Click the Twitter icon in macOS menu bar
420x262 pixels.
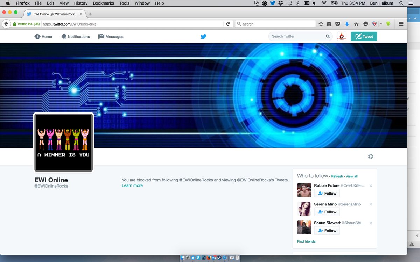(x=273, y=3)
